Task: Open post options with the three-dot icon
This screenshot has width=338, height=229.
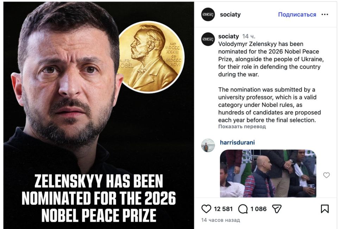Action: (x=325, y=14)
